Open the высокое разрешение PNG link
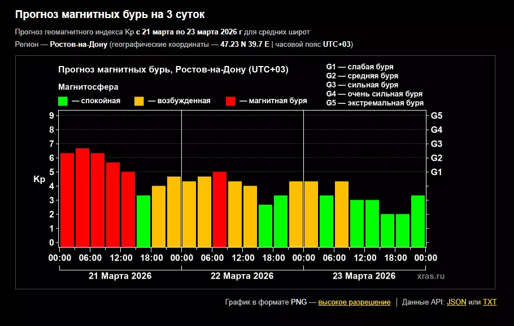The width and height of the screenshot is (514, 326). tap(354, 302)
